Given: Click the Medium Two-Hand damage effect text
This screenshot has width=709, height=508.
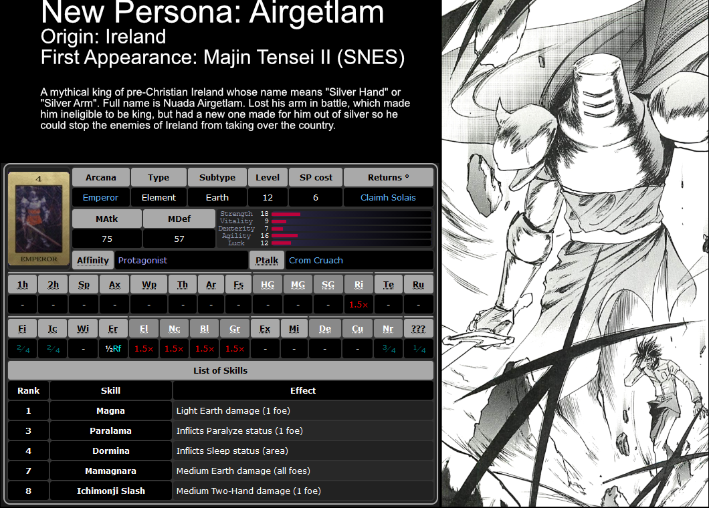Looking at the screenshot, I should pos(249,491).
